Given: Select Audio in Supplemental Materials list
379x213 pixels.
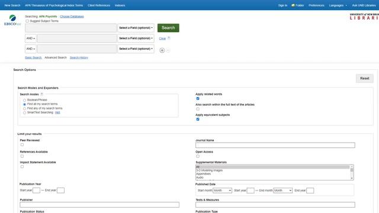Looking at the screenshot, I should (x=272, y=177).
